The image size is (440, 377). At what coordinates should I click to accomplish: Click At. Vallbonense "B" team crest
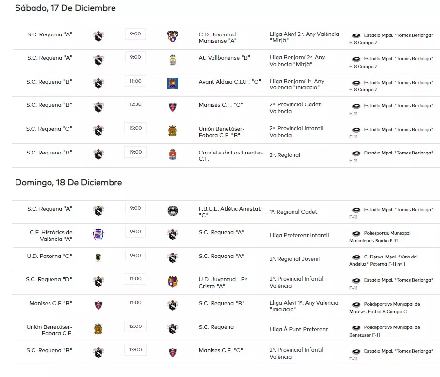172,60
